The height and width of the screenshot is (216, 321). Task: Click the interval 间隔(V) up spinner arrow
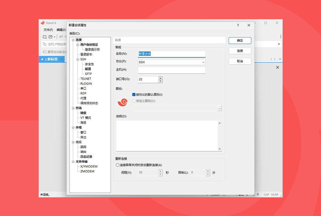click(x=160, y=171)
